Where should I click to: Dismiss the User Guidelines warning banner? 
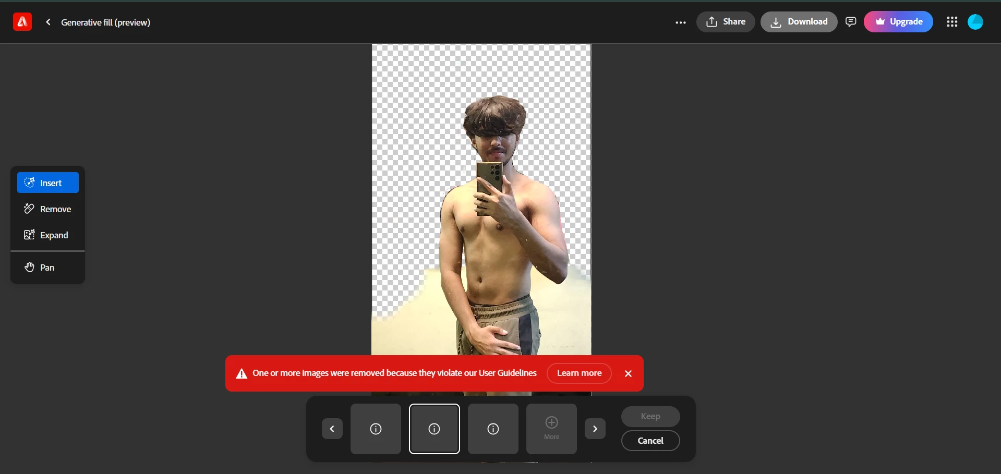[629, 373]
